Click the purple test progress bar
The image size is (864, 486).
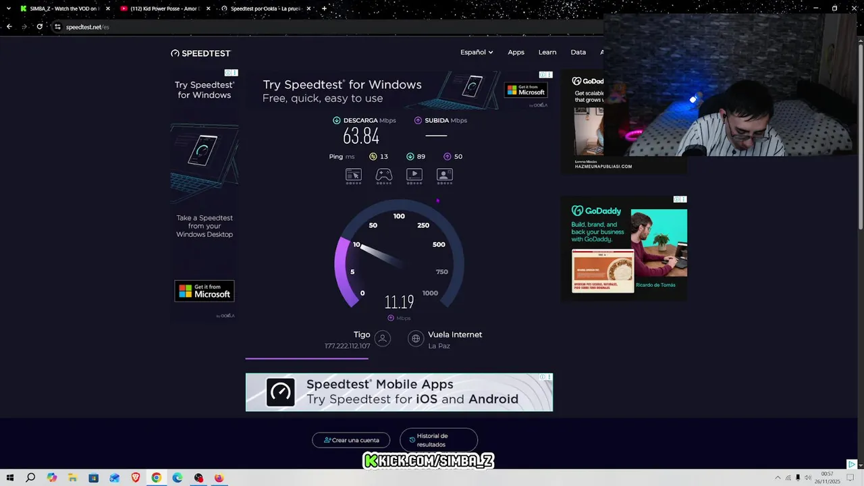pyautogui.click(x=306, y=358)
